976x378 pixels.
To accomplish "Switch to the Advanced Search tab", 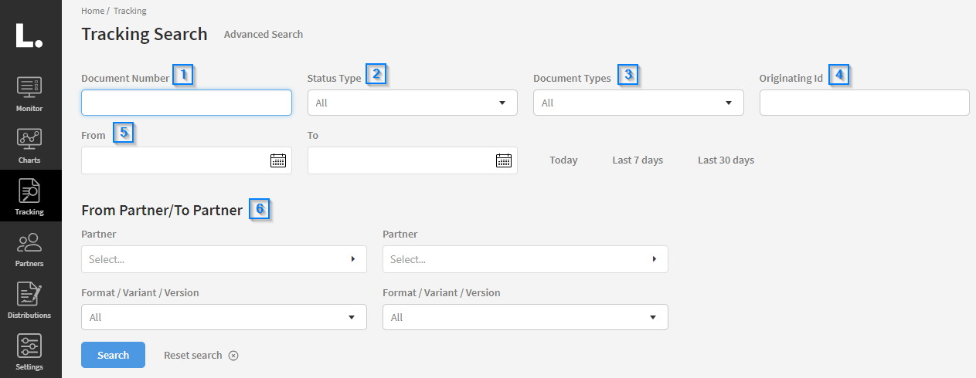I will coord(264,35).
